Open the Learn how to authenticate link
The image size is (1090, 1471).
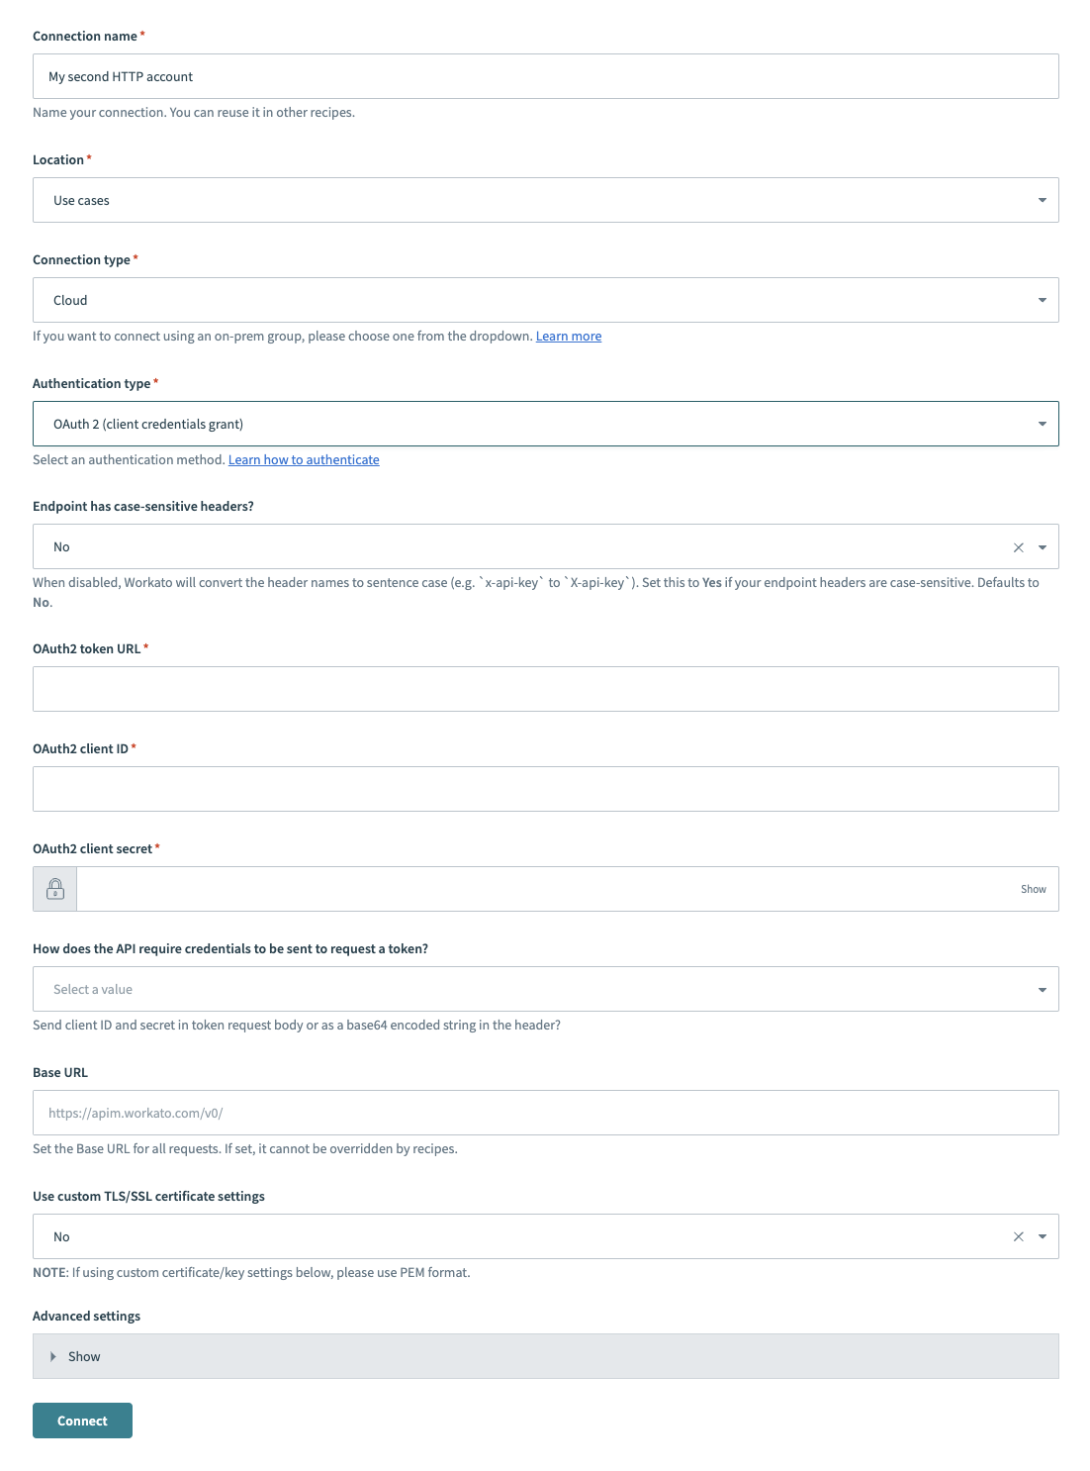304,459
